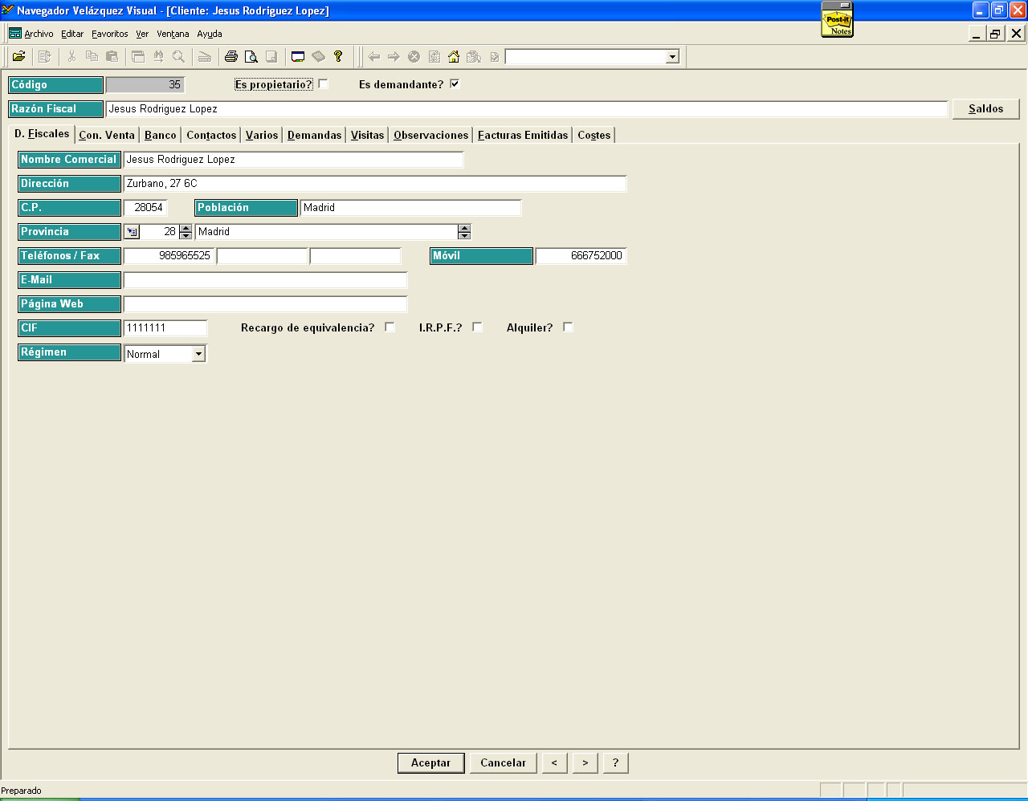Check the Alquiler checkbox
The height and width of the screenshot is (801, 1028).
click(568, 327)
